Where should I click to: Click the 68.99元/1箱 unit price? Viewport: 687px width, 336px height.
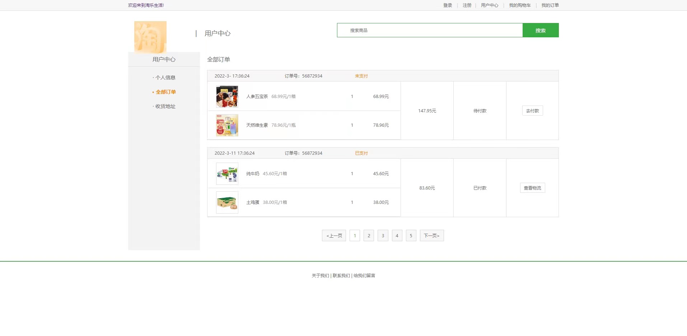284,97
